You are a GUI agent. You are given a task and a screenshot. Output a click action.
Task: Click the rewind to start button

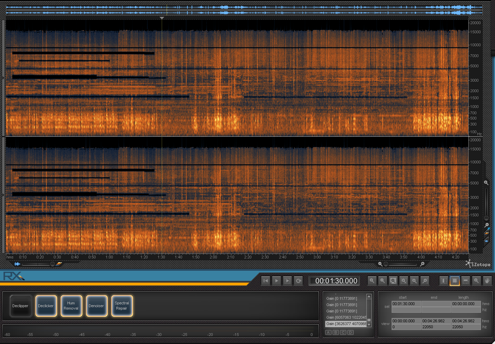click(266, 281)
